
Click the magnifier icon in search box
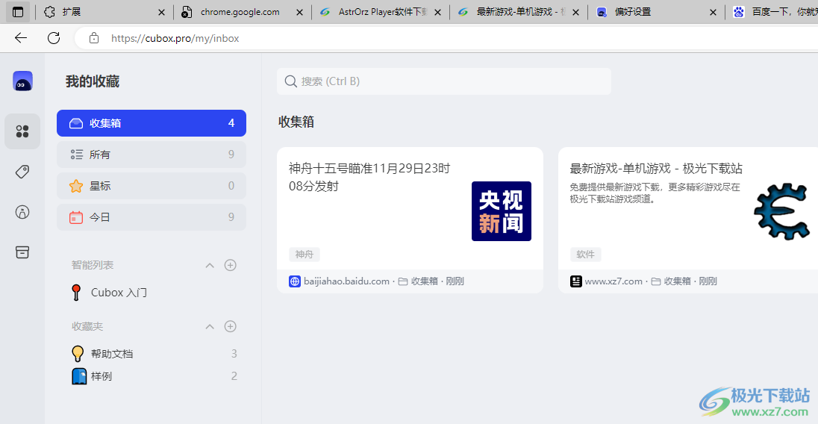click(x=290, y=81)
